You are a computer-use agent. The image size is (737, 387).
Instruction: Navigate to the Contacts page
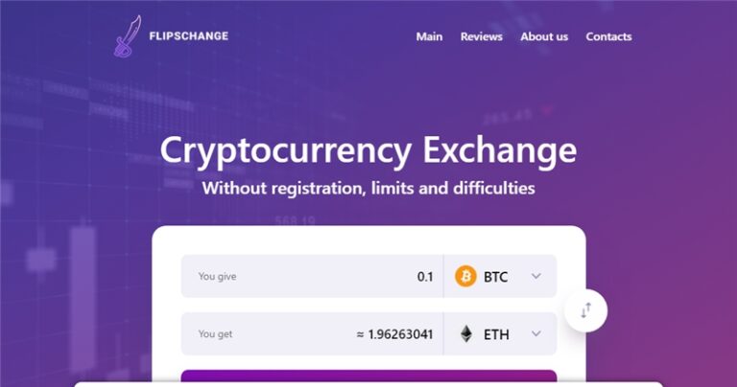click(608, 36)
